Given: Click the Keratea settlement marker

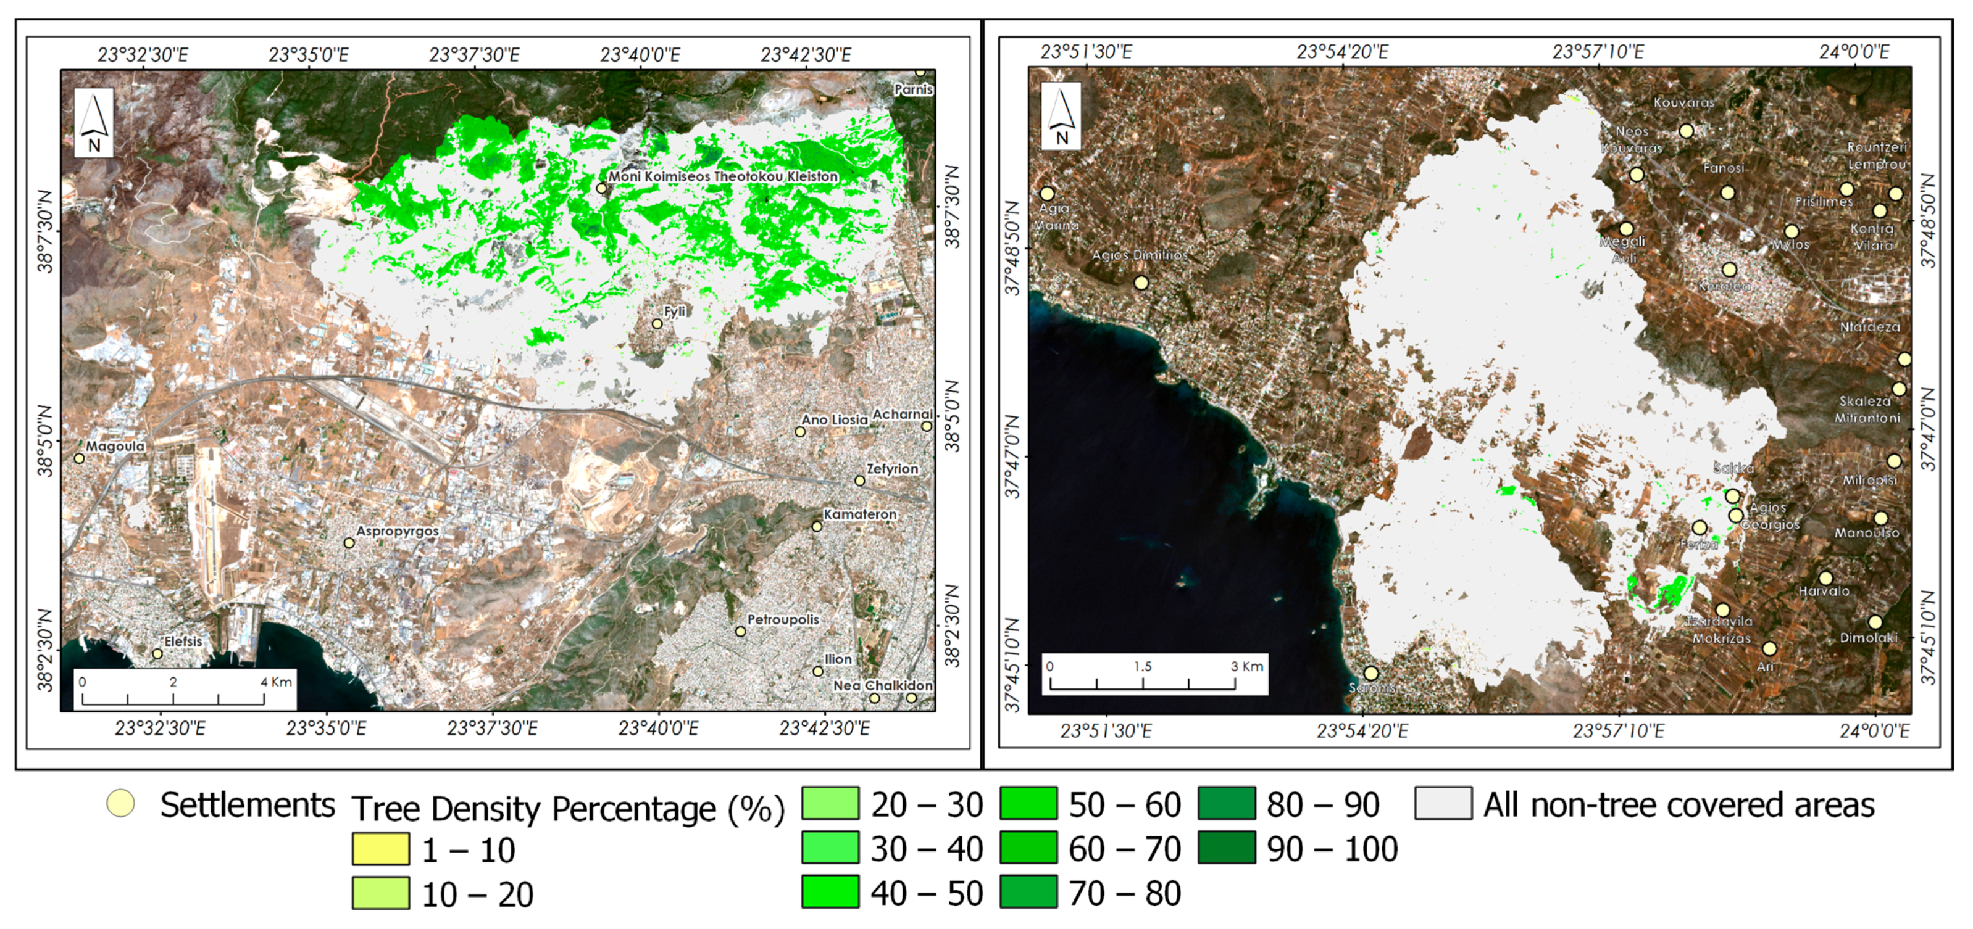Looking at the screenshot, I should pos(1729,270).
